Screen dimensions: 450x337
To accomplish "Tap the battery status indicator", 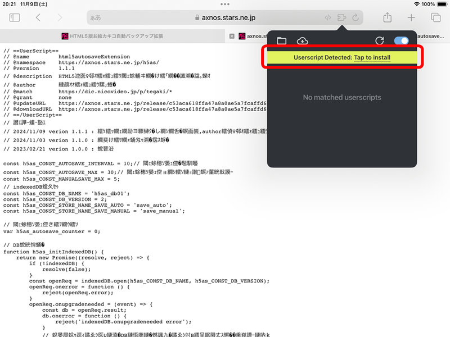I will point(442,4).
